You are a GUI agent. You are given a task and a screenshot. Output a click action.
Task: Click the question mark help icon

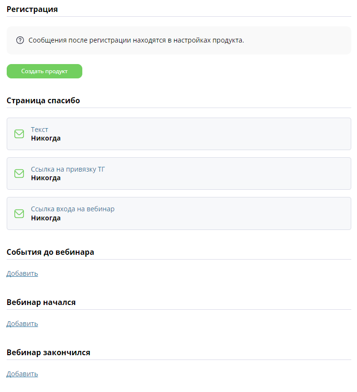(20, 40)
